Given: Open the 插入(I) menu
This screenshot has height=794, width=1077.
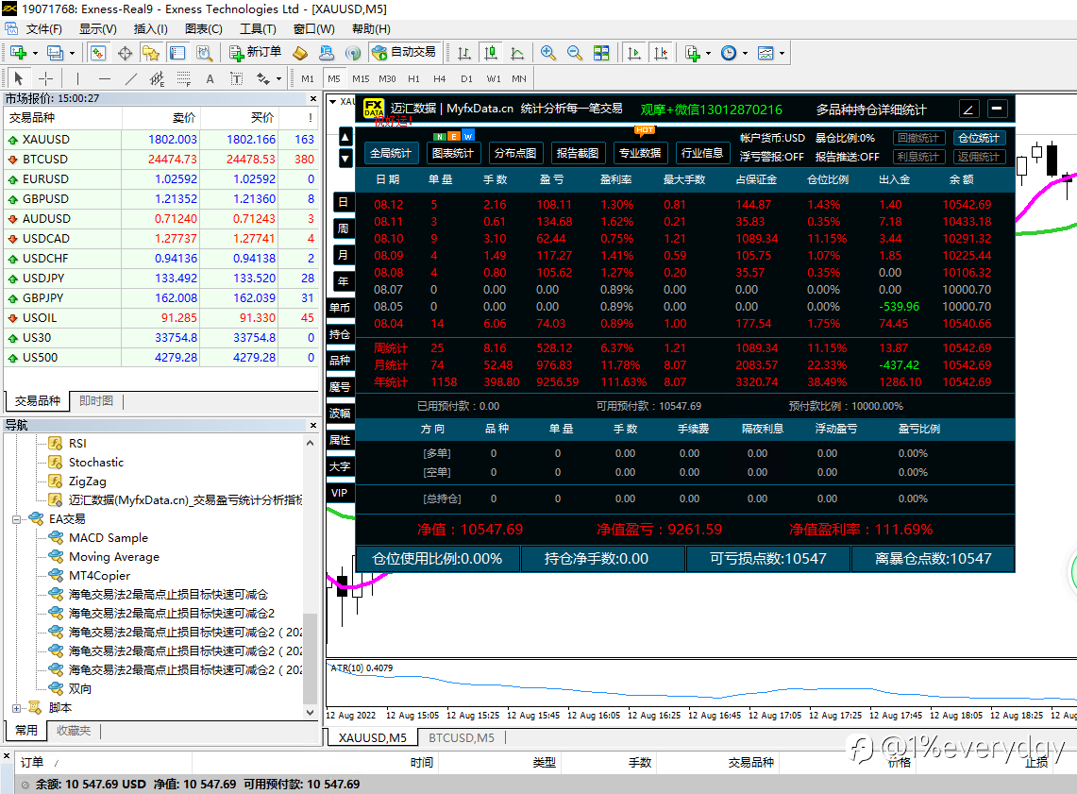Looking at the screenshot, I should (150, 29).
